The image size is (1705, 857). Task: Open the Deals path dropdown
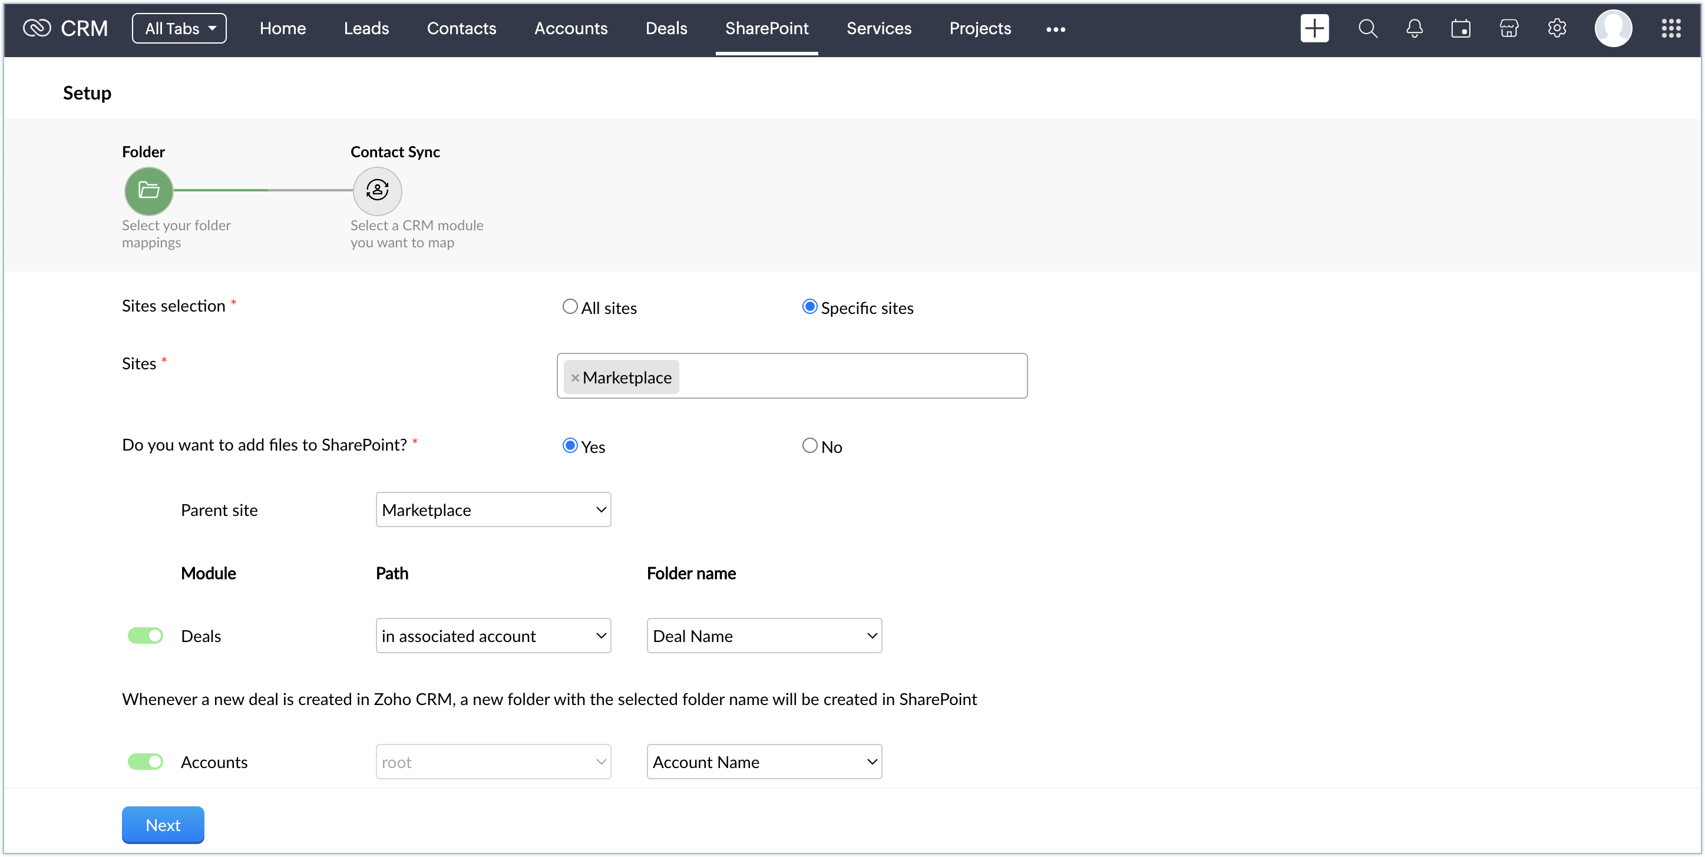point(493,636)
